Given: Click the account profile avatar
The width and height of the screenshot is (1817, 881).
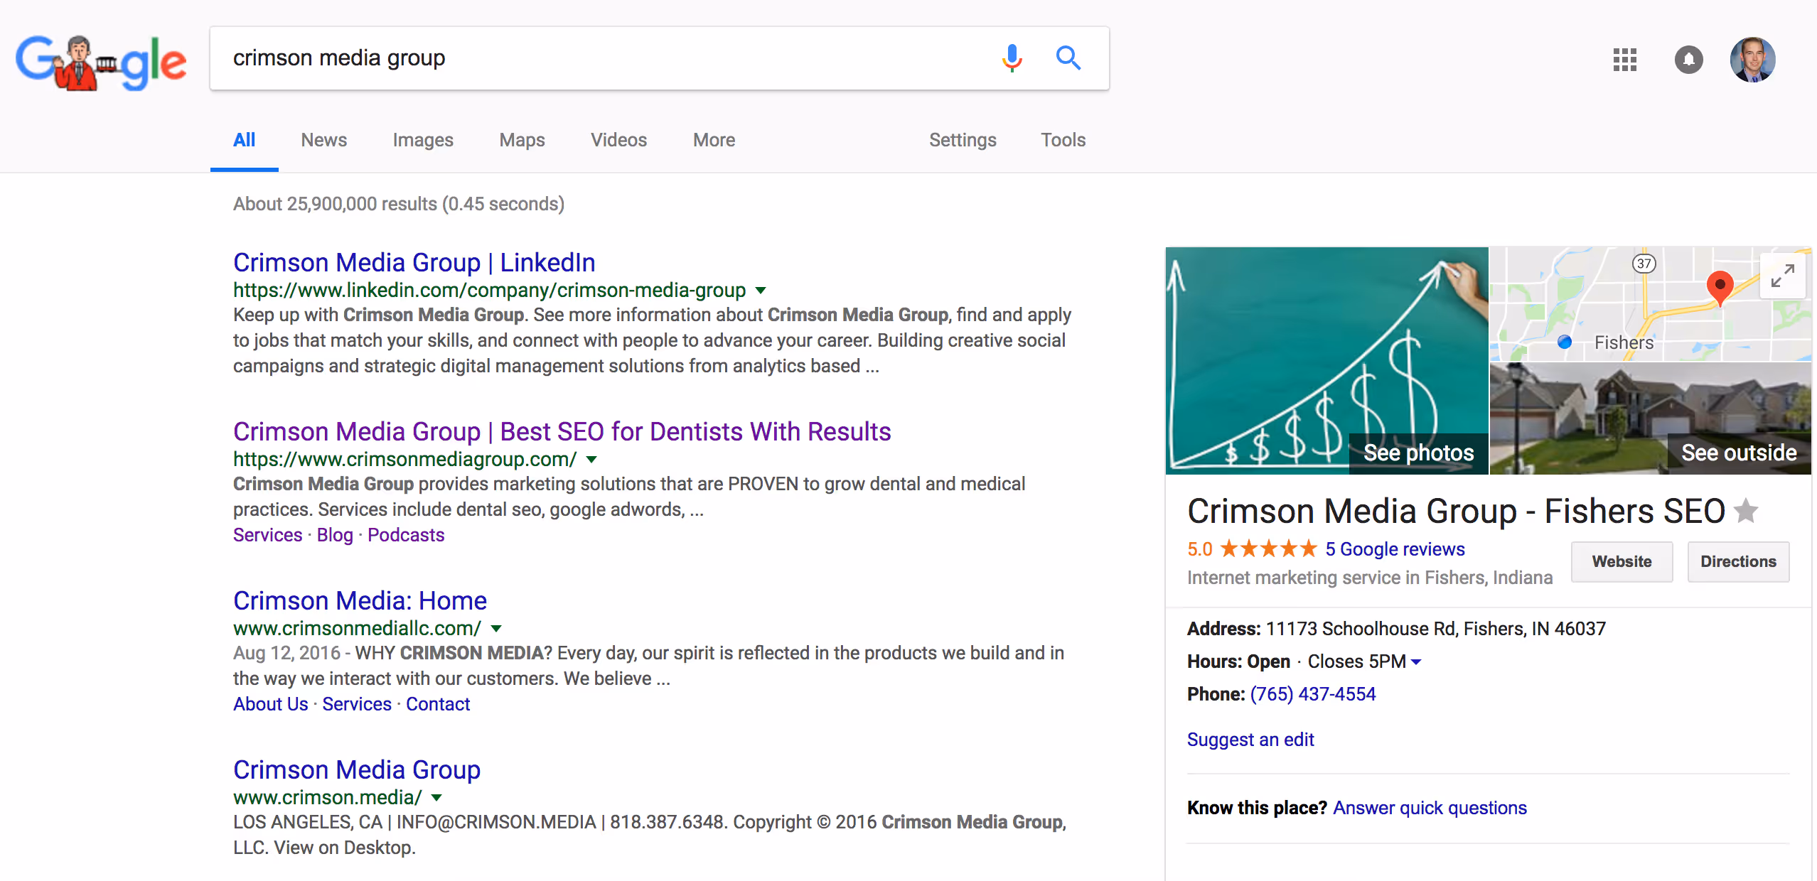Looking at the screenshot, I should coord(1752,60).
